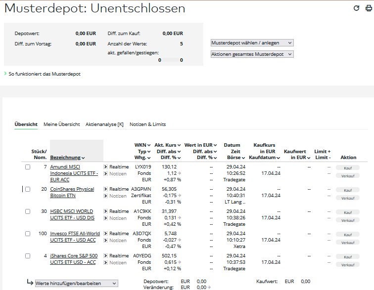Click Kauf button for HSBC row

tap(348, 212)
